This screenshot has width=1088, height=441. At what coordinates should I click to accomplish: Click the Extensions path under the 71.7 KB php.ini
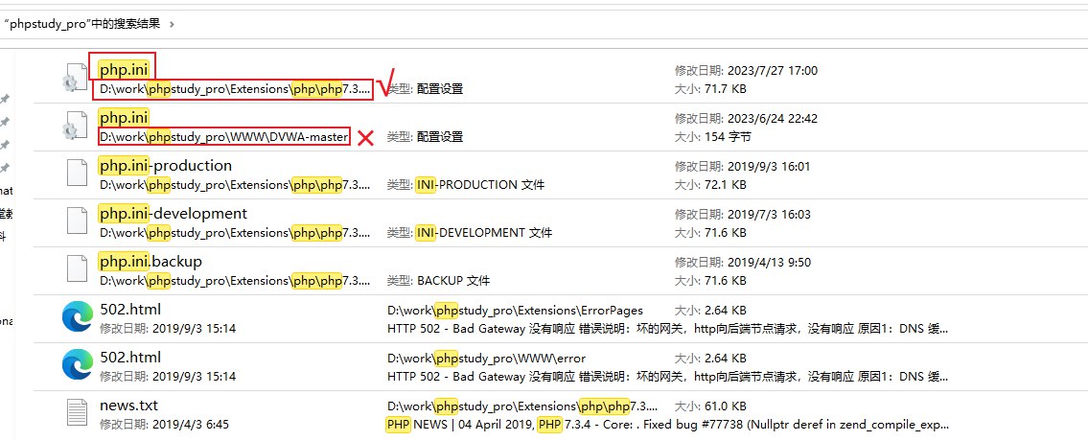coord(235,89)
